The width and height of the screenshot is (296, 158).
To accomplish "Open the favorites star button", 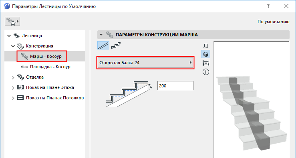I will coord(12,22).
